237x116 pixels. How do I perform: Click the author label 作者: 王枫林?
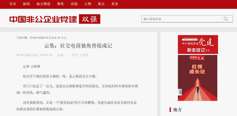(x=80, y=55)
